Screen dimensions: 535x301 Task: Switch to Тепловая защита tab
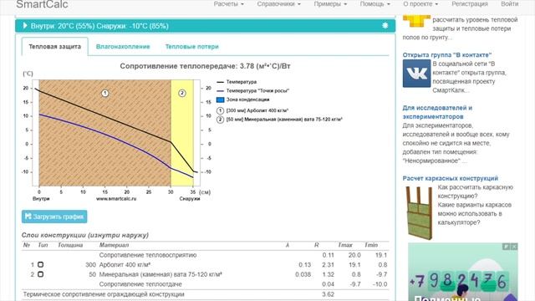pyautogui.click(x=54, y=47)
